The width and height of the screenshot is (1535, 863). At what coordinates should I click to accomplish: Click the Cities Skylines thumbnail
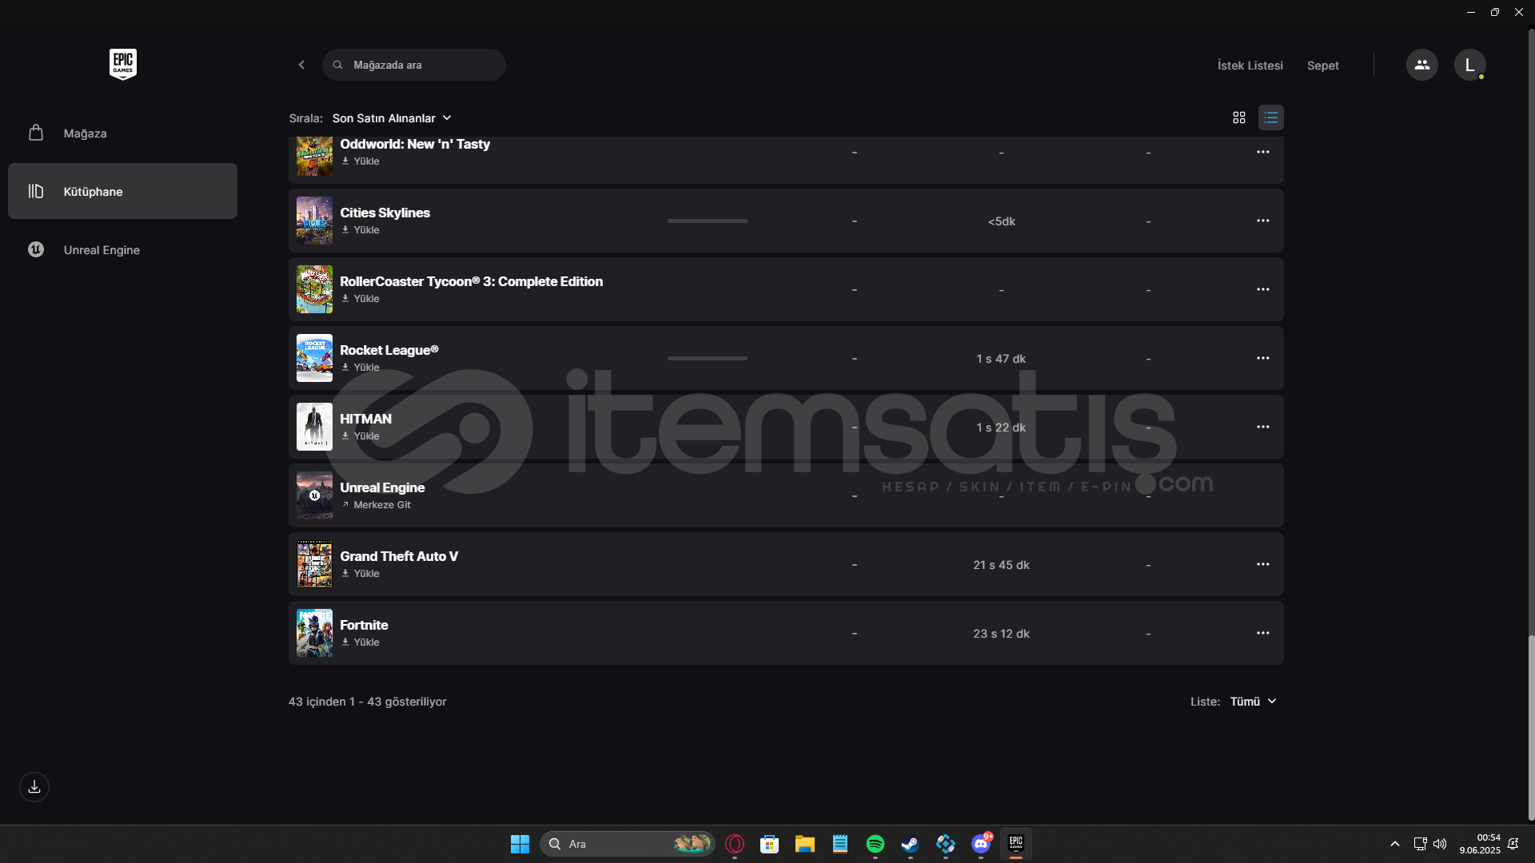click(314, 221)
